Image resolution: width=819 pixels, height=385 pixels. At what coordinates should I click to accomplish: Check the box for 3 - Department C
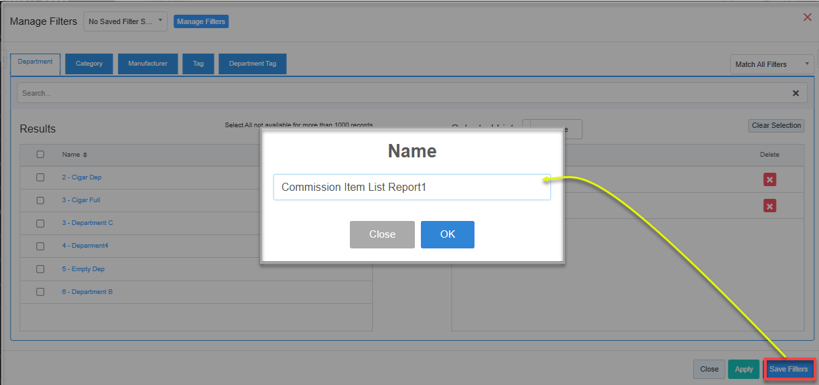point(40,223)
